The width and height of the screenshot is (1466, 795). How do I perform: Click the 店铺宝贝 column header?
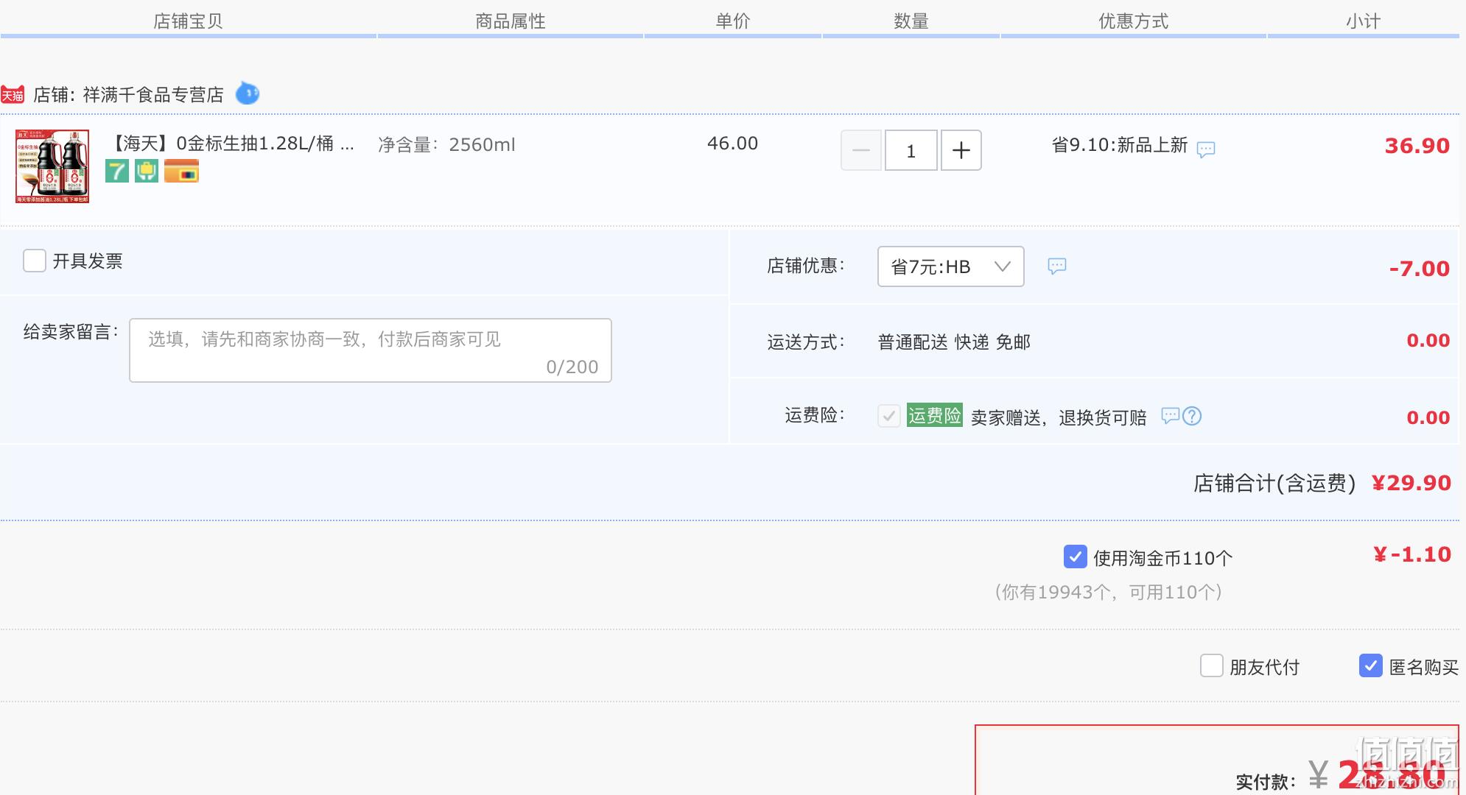point(188,21)
